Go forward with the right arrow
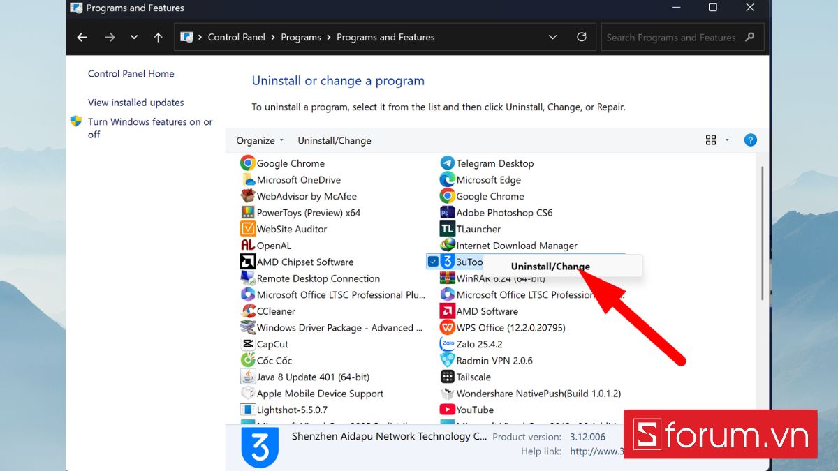This screenshot has height=471, width=838. pos(109,37)
